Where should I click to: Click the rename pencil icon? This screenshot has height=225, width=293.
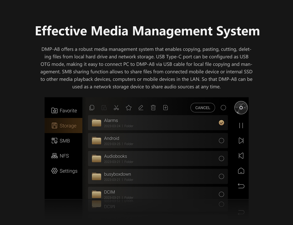pyautogui.click(x=141, y=108)
